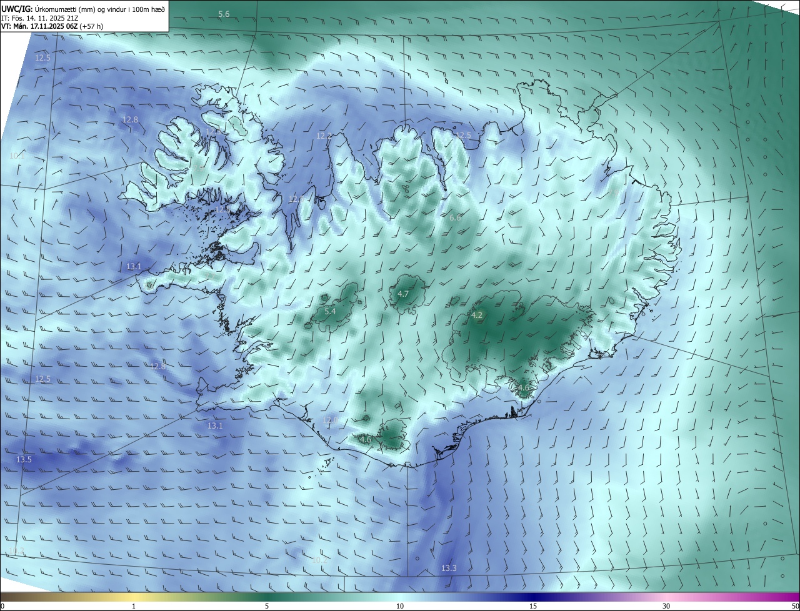This screenshot has height=611, width=800.
Task: Click the 4.7 label inside the glacier outline
Action: click(403, 294)
